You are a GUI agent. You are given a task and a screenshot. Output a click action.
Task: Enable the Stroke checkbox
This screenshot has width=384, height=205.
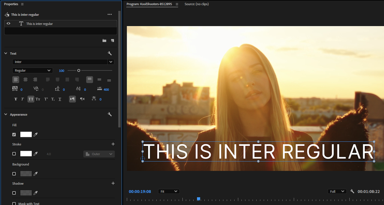pos(14,154)
